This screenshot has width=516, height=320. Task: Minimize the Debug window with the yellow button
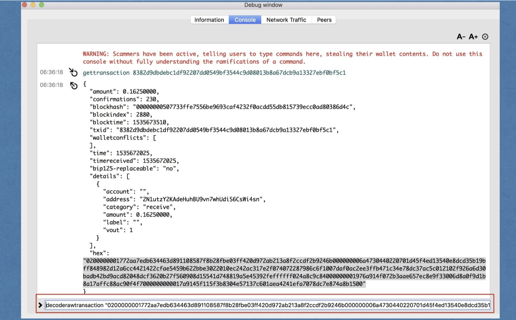[33, 5]
